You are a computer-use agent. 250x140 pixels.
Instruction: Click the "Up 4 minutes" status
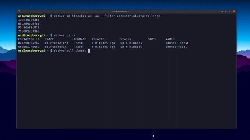point(131,43)
